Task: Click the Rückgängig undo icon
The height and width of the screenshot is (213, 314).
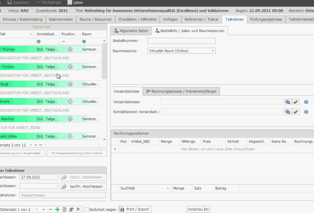Action: [38, 2]
